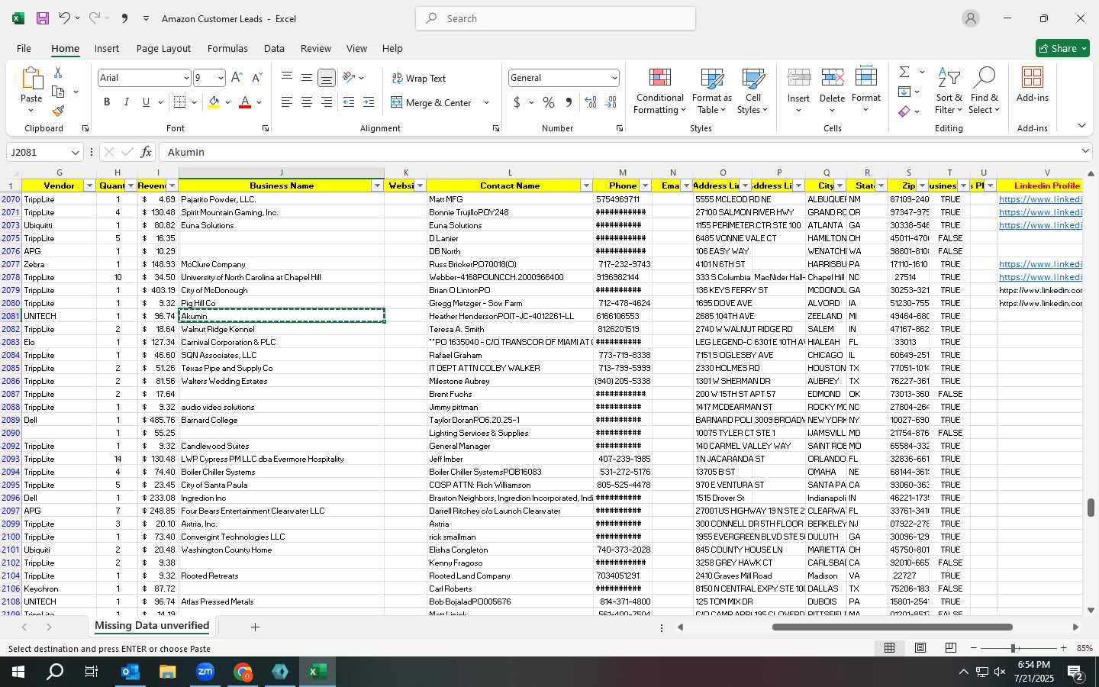
Task: Toggle Underline formatting
Action: [x=146, y=102]
